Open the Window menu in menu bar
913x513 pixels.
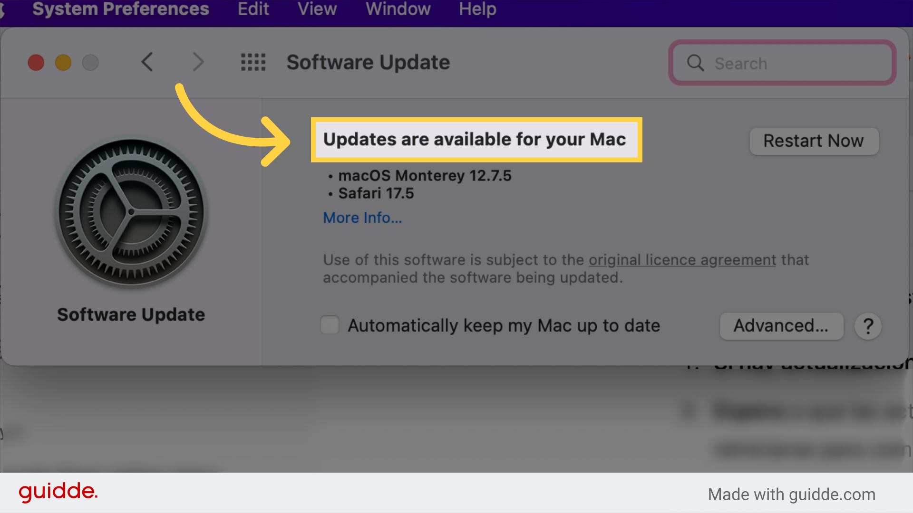(x=398, y=9)
